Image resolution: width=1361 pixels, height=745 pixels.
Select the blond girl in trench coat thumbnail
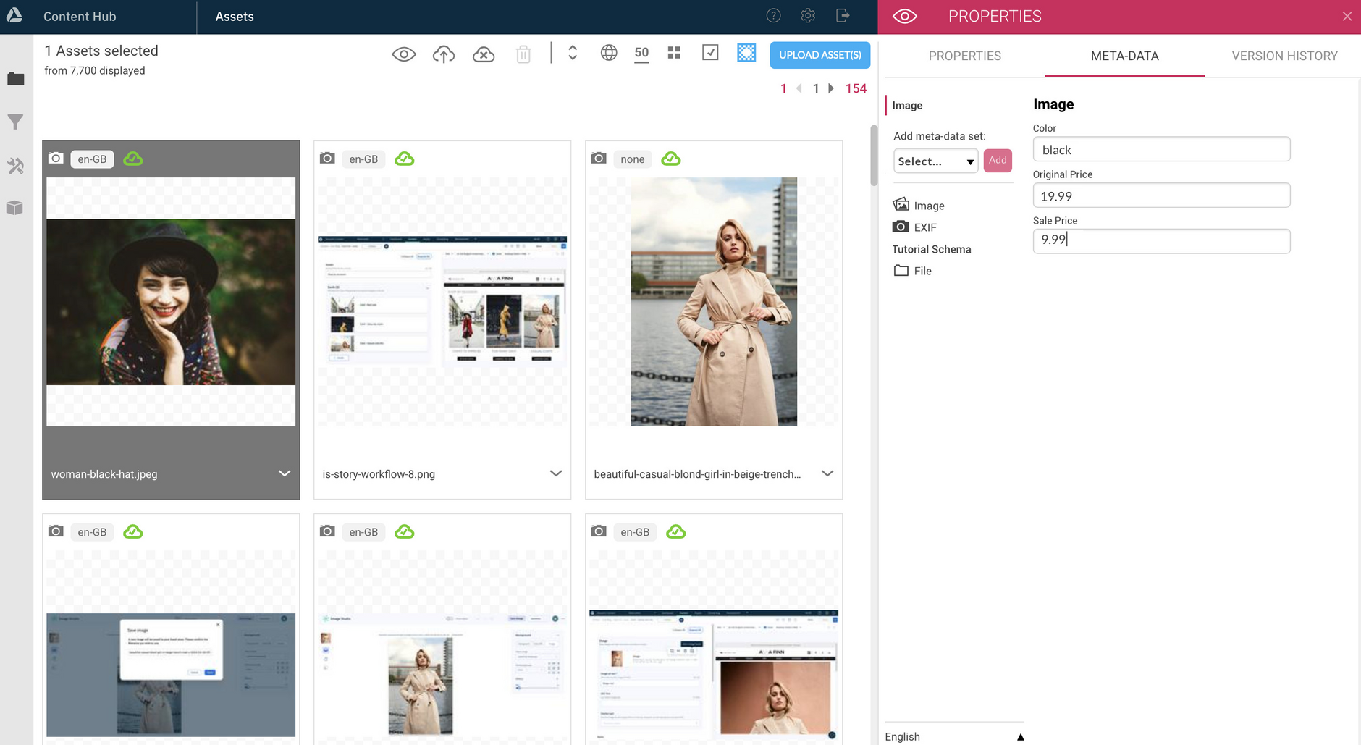pyautogui.click(x=714, y=302)
